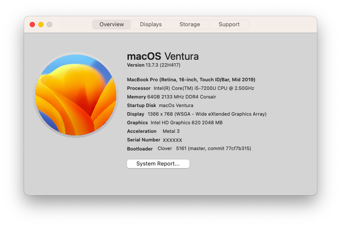Click the 1366 x 768 display value
The width and height of the screenshot is (341, 227).
[207, 114]
